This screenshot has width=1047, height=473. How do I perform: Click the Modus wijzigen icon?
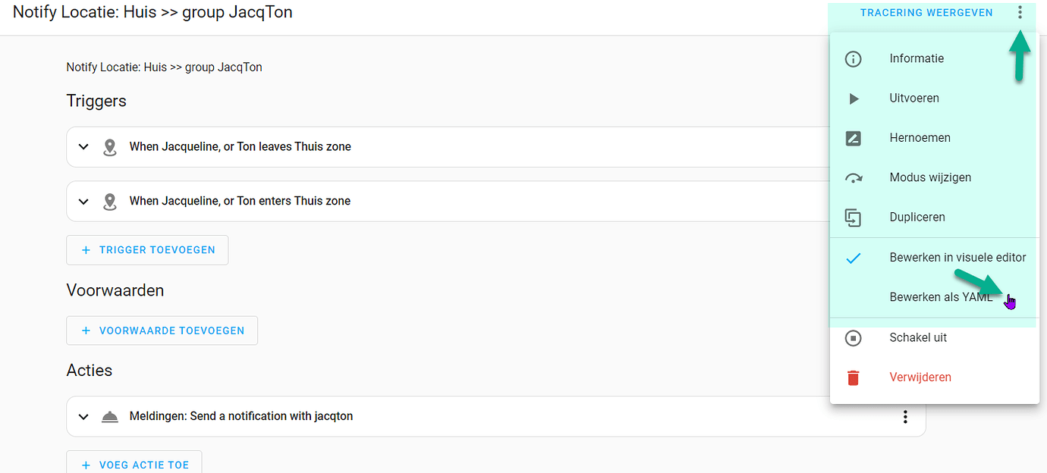coord(854,177)
